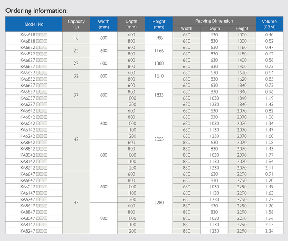This screenshot has width=288, height=241.
Task: Select the Height (mm) column header
Action: click(159, 24)
